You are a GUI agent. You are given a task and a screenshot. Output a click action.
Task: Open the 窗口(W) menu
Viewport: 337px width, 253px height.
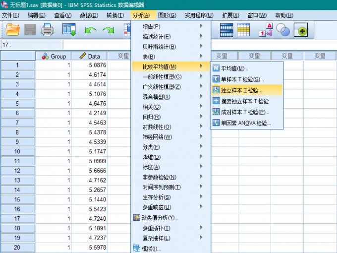(x=257, y=15)
